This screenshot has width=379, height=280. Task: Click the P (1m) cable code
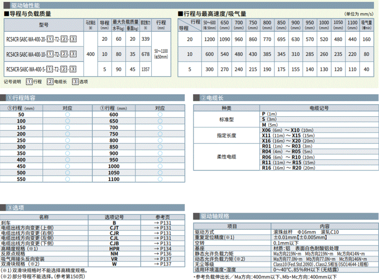click(x=269, y=114)
